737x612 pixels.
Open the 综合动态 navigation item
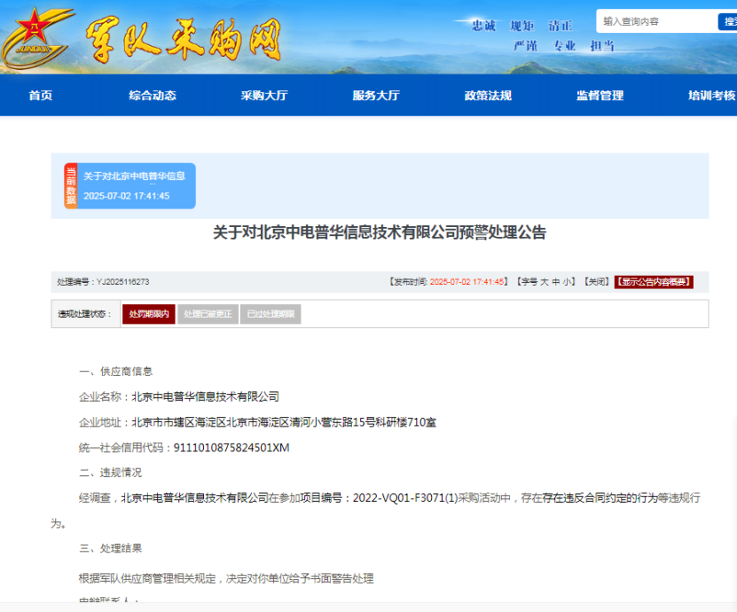(x=153, y=96)
